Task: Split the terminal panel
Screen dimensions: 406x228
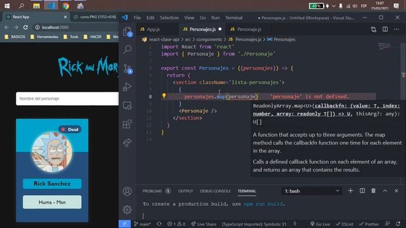Action: [x=362, y=191]
